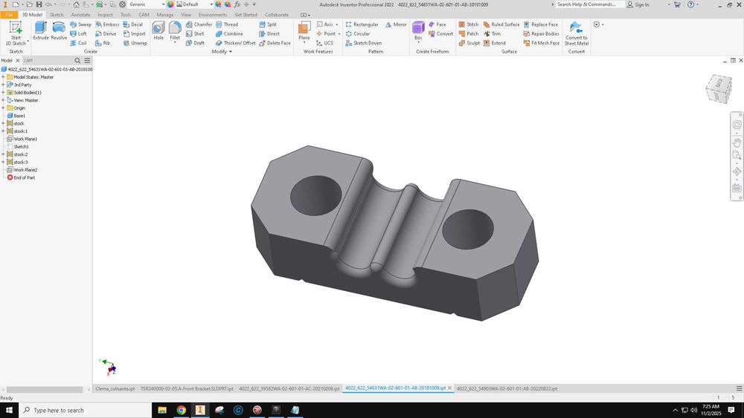744x418 pixels.
Task: Choose the Thread tool
Action: click(x=227, y=25)
